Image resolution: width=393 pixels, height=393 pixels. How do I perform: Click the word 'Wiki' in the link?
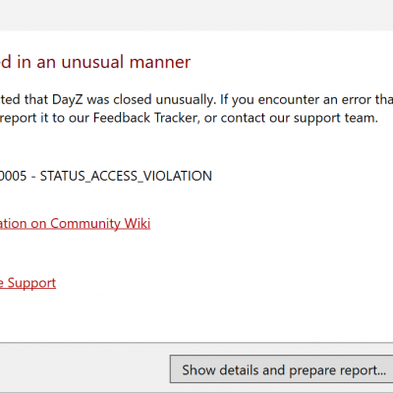click(138, 223)
